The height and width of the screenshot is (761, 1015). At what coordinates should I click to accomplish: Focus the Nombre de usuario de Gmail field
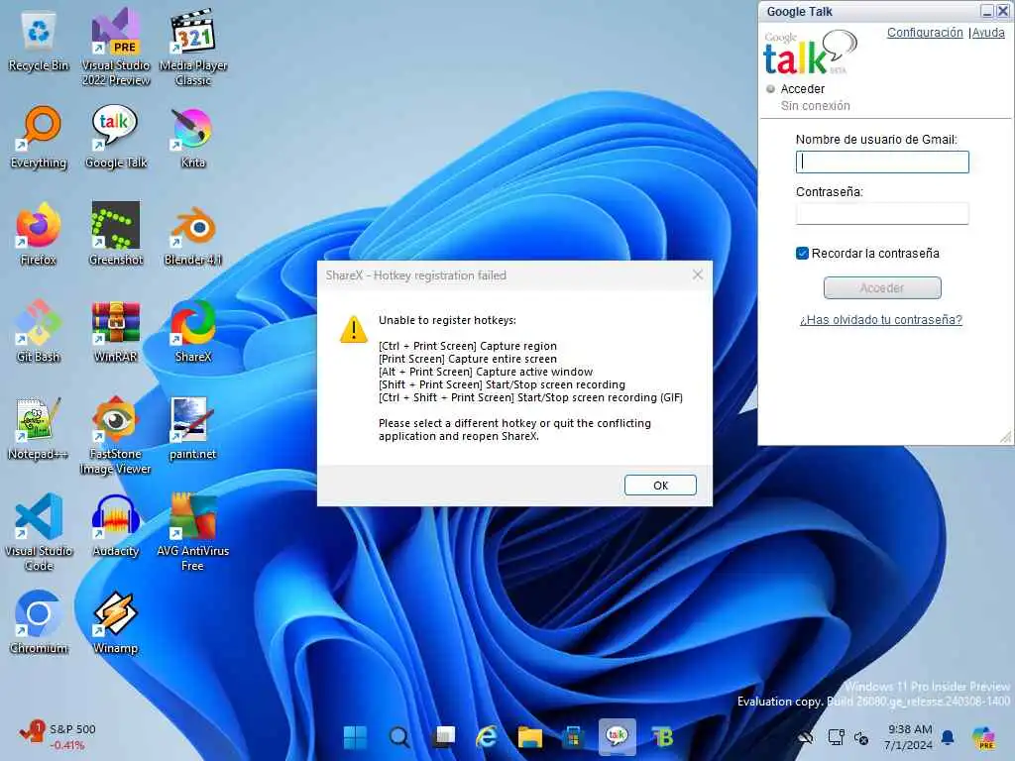[881, 162]
